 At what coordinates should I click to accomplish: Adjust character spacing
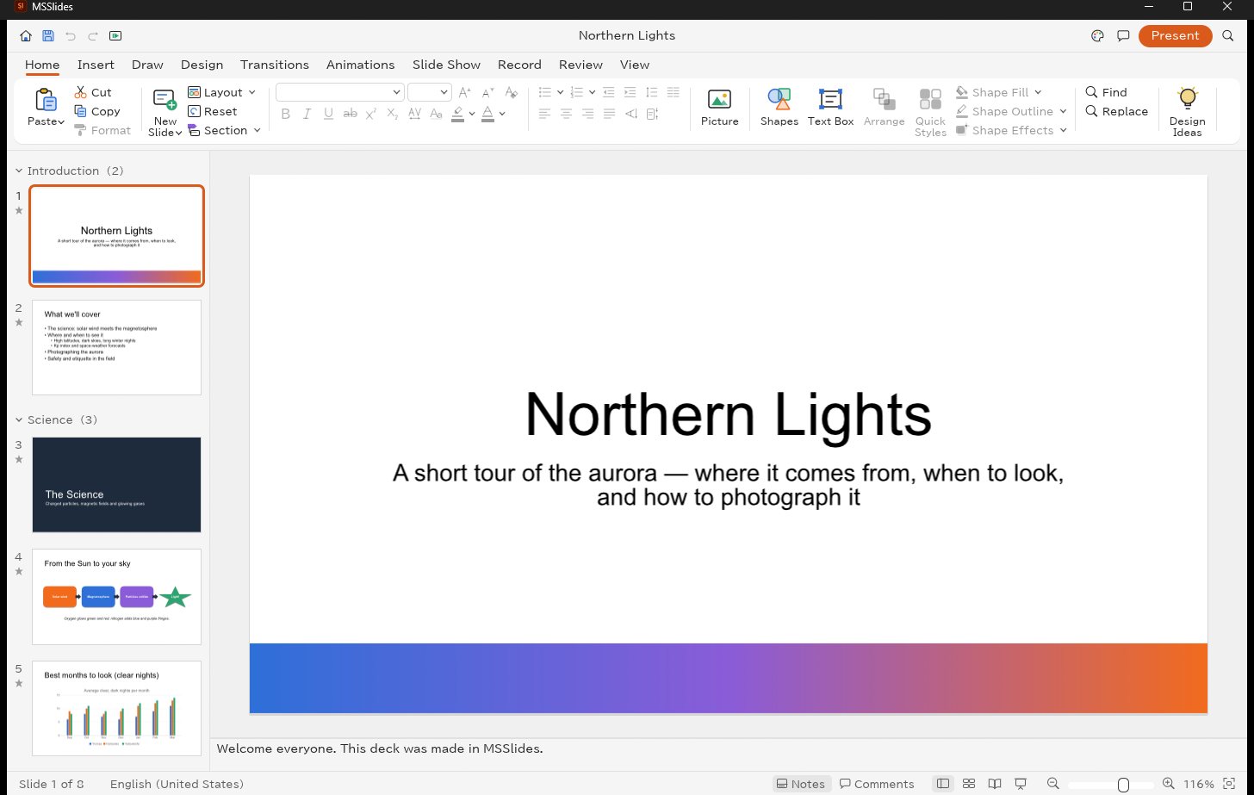click(414, 114)
